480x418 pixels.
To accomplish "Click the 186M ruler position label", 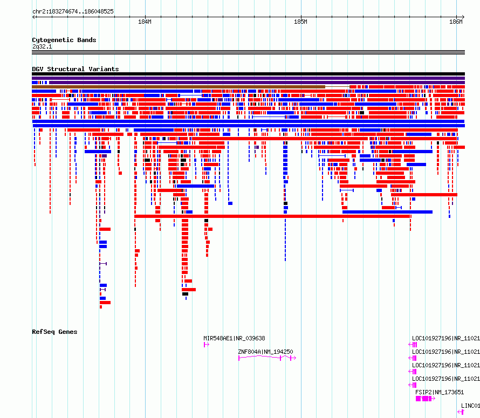I will tap(456, 22).
